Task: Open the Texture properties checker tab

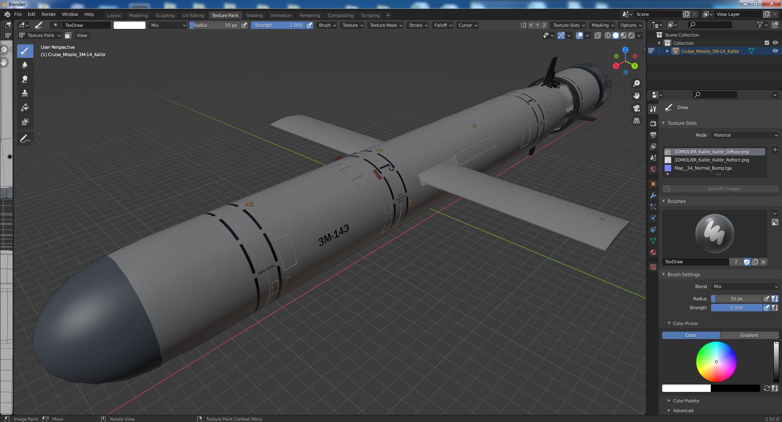Action: (653, 267)
